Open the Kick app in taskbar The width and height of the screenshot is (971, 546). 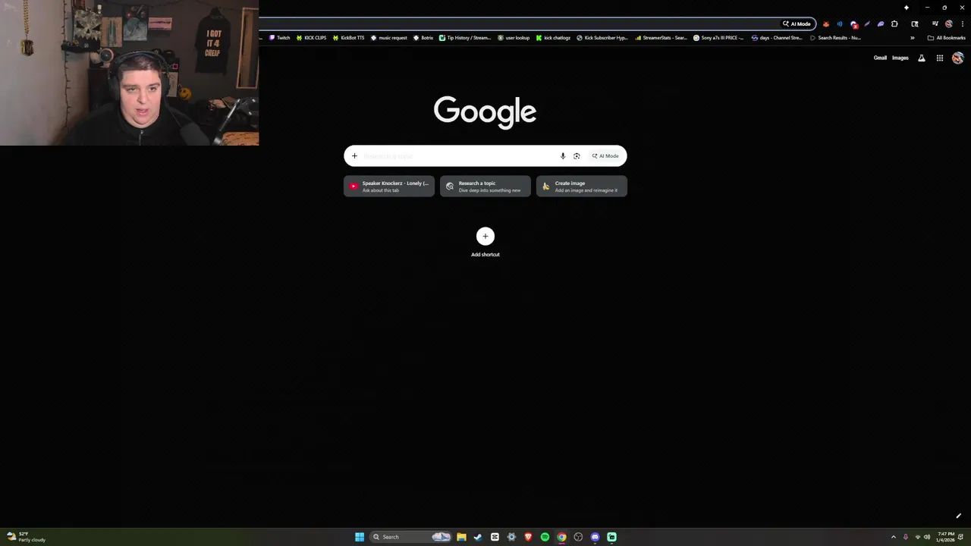(611, 537)
